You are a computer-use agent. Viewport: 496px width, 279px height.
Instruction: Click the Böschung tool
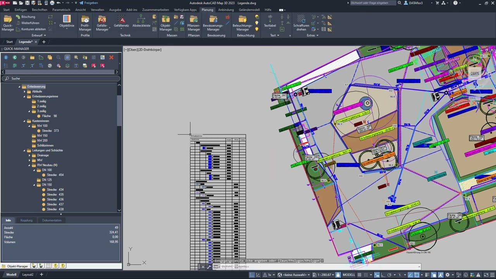pyautogui.click(x=26, y=17)
